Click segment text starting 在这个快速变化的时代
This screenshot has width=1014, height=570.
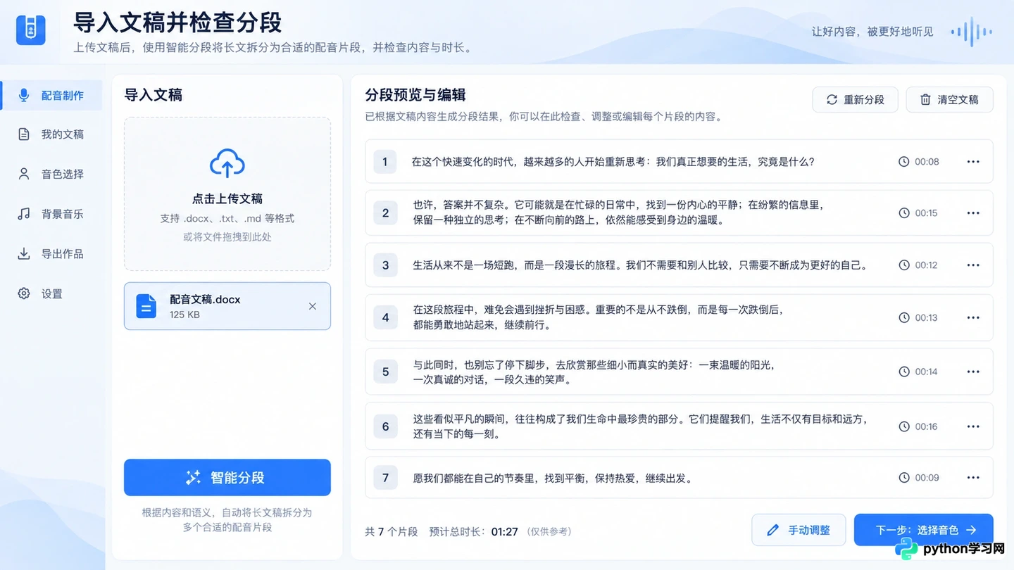coord(613,162)
